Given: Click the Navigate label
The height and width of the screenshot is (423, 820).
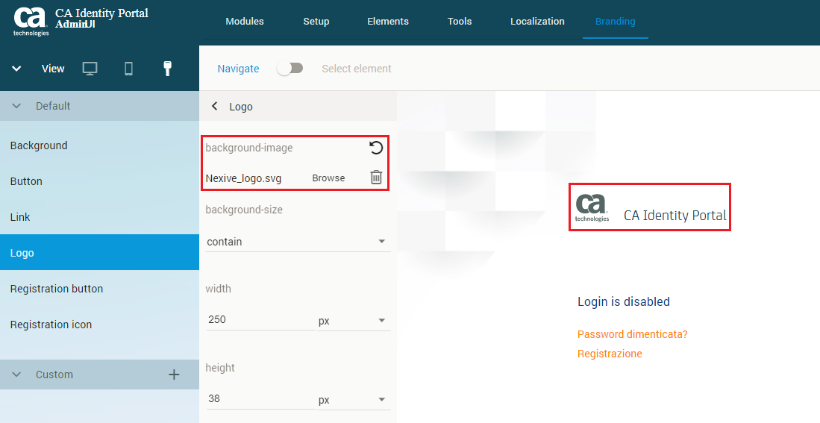Looking at the screenshot, I should click(x=239, y=69).
